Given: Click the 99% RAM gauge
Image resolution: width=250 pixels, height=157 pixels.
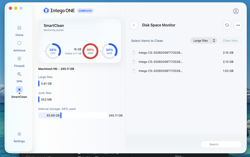Looking at the screenshot, I should 90,51.
